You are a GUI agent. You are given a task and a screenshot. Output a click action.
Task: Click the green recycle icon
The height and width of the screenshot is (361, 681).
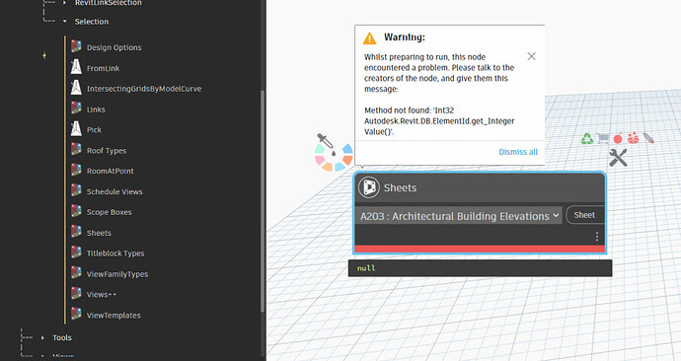pyautogui.click(x=587, y=139)
